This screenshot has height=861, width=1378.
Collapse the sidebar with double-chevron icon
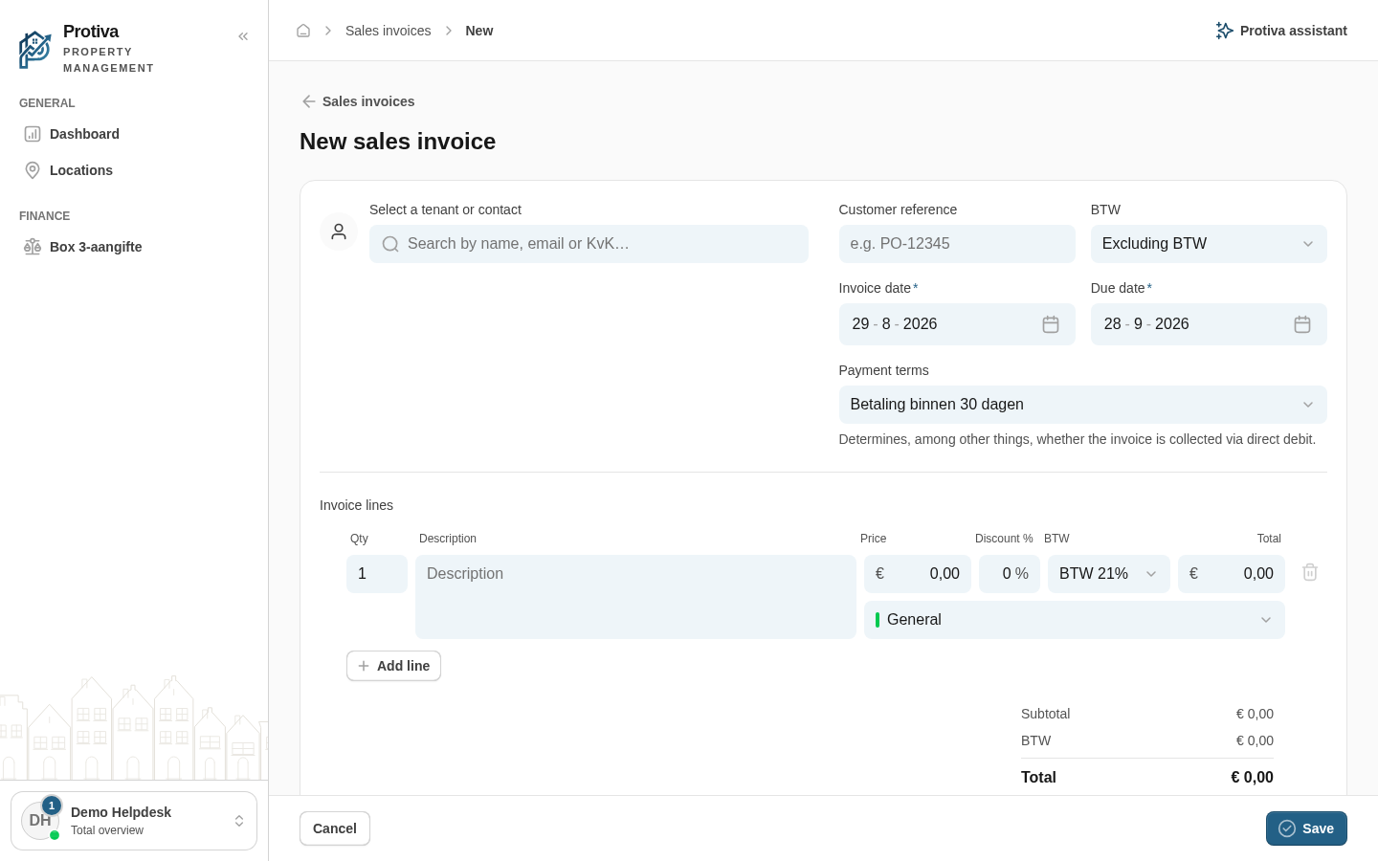coord(243,36)
